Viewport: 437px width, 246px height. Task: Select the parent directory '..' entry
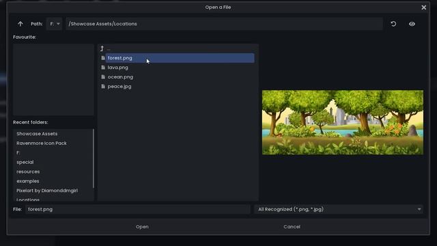(178, 49)
